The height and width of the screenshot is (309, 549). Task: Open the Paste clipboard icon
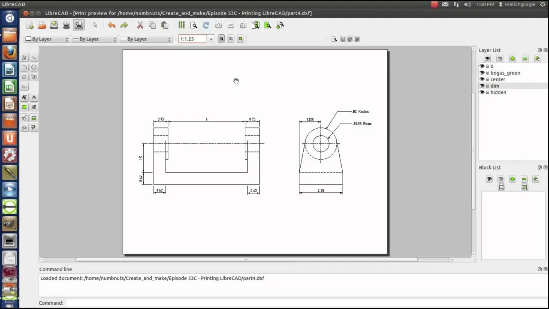click(x=164, y=25)
